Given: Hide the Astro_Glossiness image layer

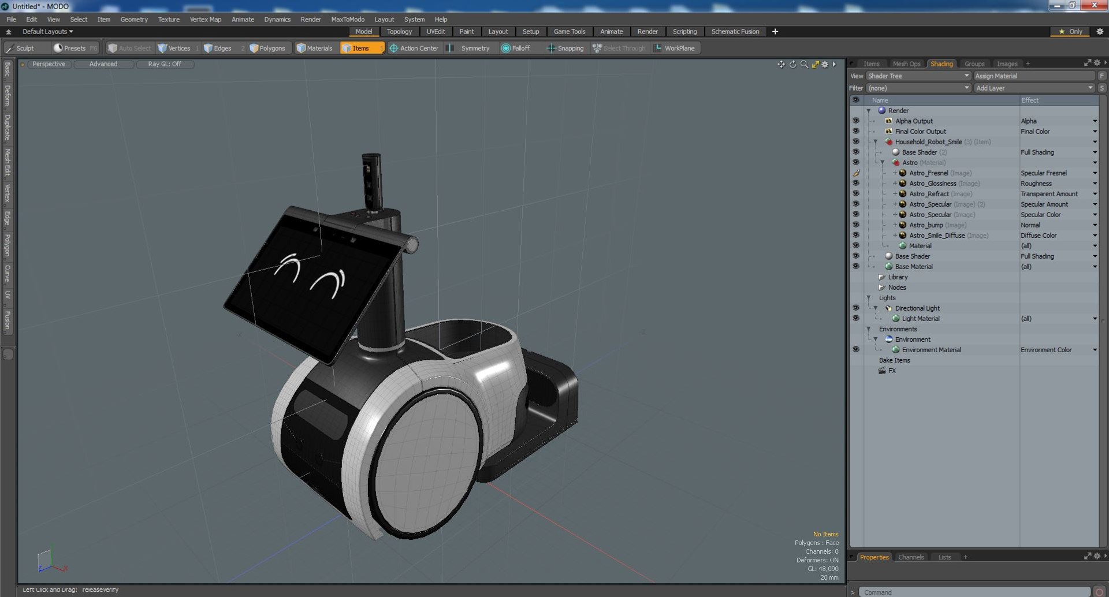Looking at the screenshot, I should pyautogui.click(x=855, y=183).
